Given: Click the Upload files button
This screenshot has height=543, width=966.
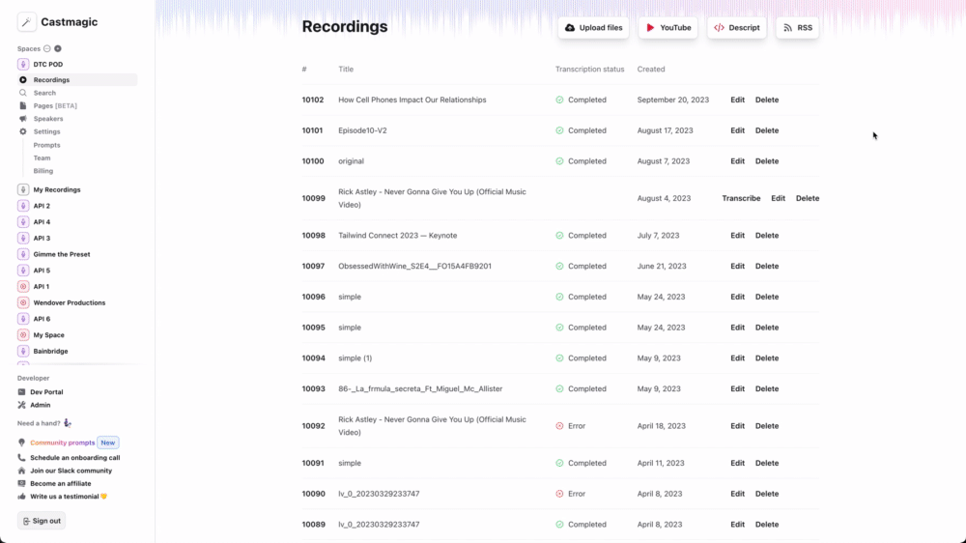Looking at the screenshot, I should click(x=593, y=28).
